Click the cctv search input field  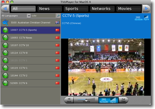click(x=43, y=16)
